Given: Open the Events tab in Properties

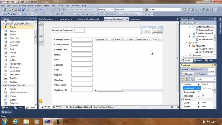Looking at the screenshot, I should (x=200, y=74).
